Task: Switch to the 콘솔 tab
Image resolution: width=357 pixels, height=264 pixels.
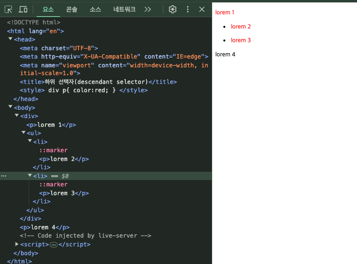Action: (x=72, y=9)
